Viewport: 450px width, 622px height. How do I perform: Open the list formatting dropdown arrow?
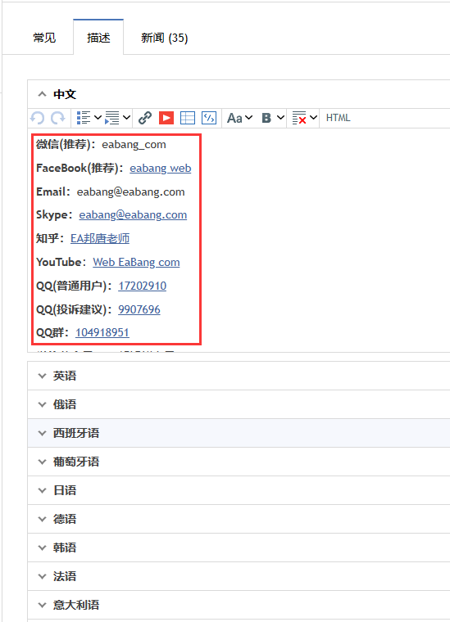point(98,118)
